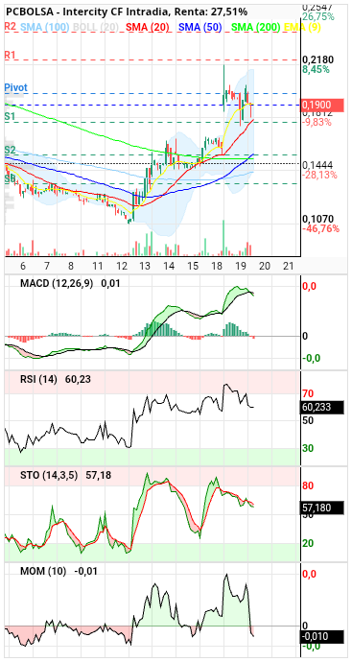Click the 8,45% percentage label

click(317, 69)
